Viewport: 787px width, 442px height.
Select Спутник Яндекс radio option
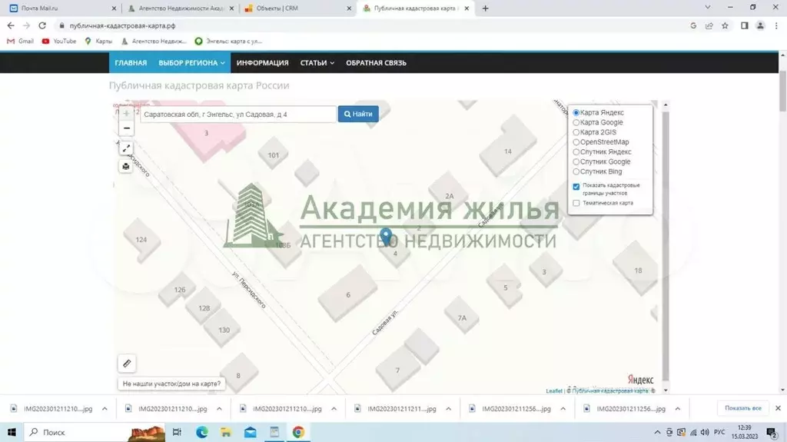pos(576,152)
